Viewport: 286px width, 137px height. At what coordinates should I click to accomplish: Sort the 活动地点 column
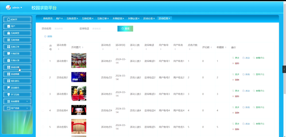[103, 49]
